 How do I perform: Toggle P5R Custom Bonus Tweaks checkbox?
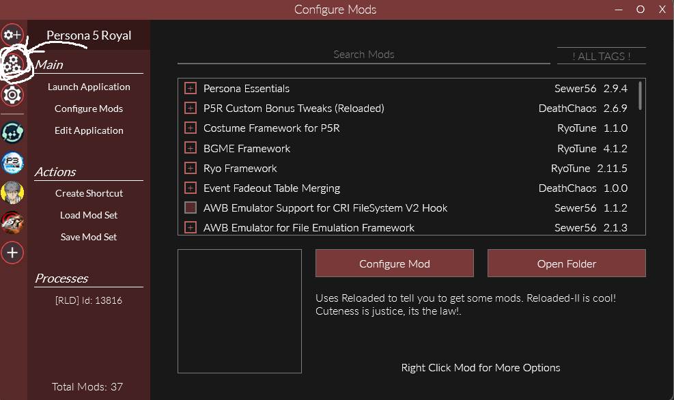tap(191, 108)
